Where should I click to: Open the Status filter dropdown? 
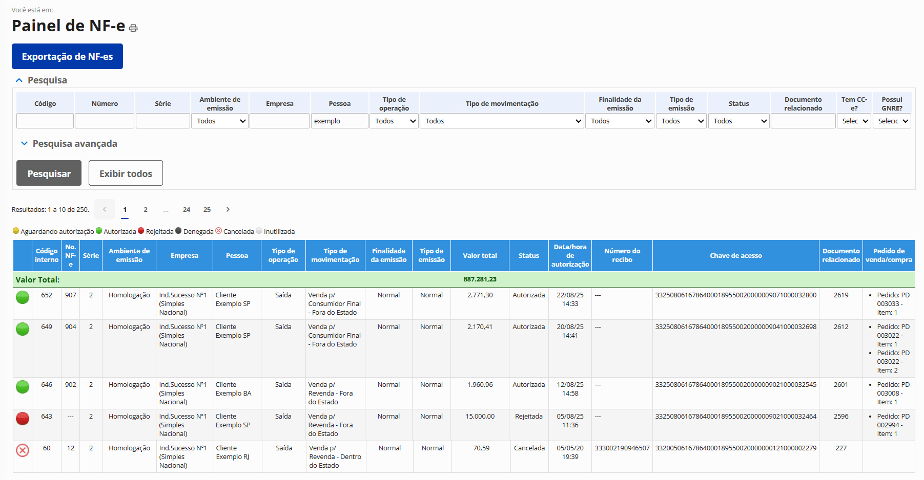(738, 121)
